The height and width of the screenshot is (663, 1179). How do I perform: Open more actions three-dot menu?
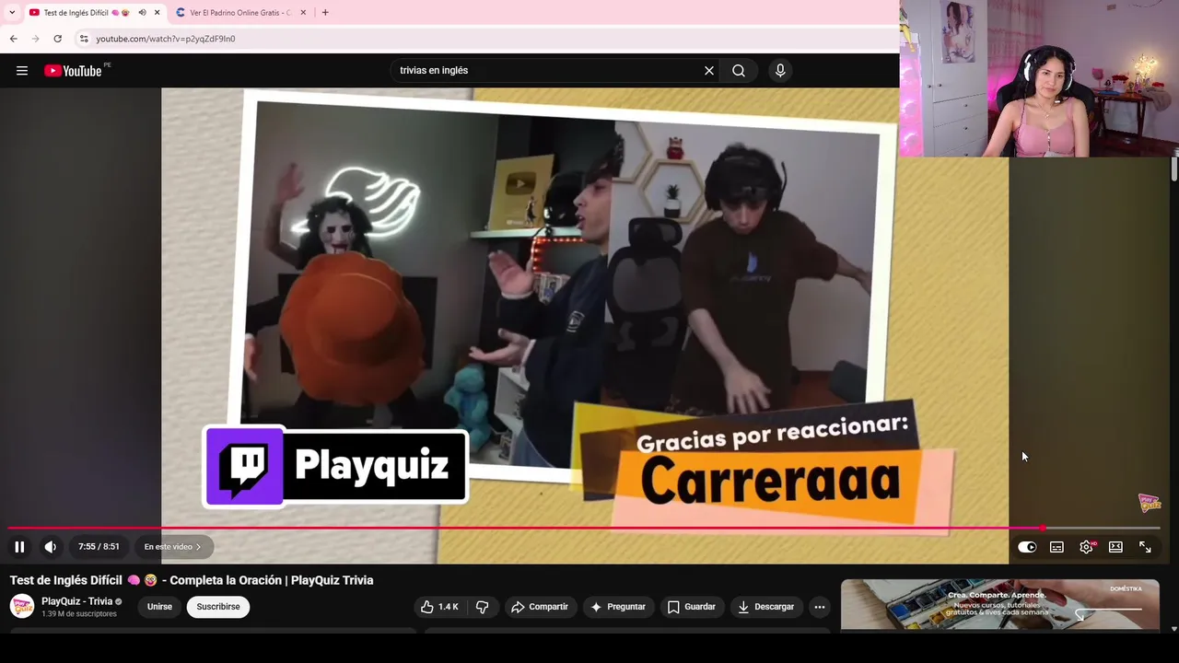[x=820, y=607]
